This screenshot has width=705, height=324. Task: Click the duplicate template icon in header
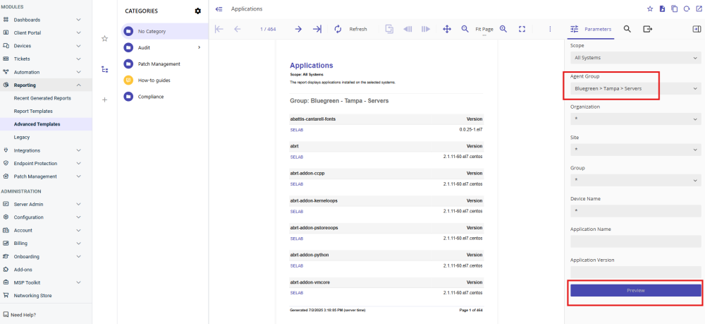pos(675,8)
